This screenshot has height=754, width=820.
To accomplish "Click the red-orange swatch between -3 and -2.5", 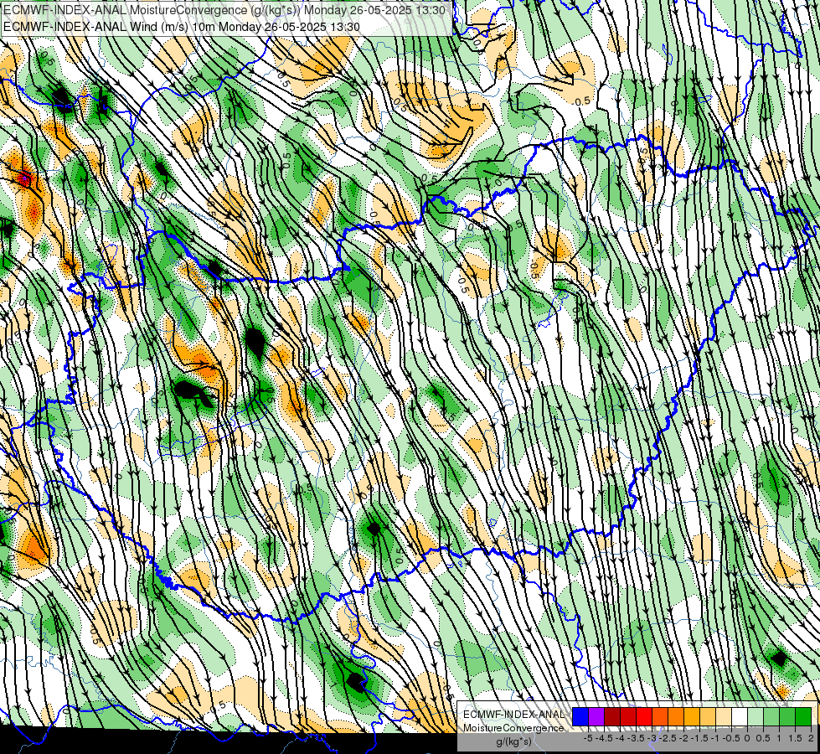I will tap(660, 716).
